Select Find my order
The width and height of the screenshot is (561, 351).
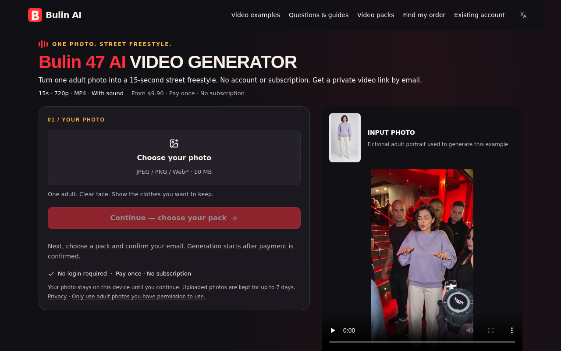[x=424, y=15]
